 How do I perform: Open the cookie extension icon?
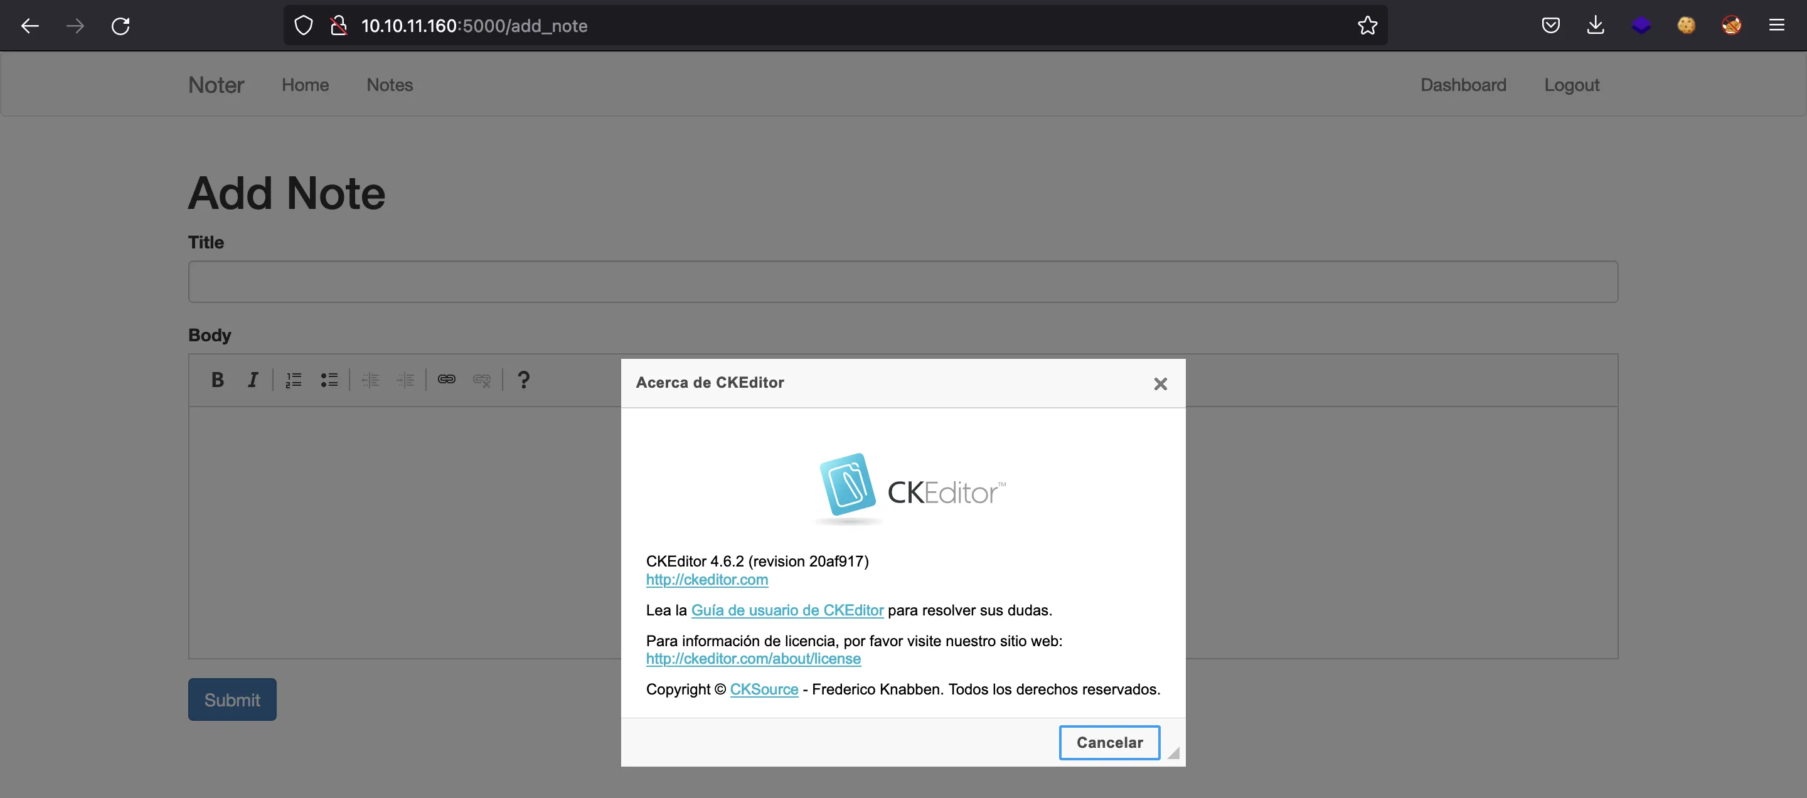[1686, 26]
